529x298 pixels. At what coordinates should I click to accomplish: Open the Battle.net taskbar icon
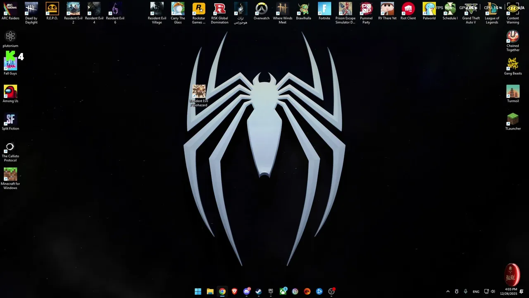click(319, 291)
